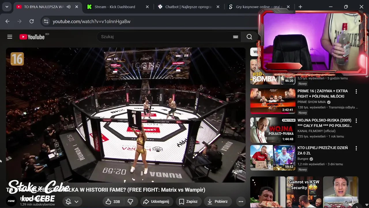View site information icon in address bar

coord(46,21)
